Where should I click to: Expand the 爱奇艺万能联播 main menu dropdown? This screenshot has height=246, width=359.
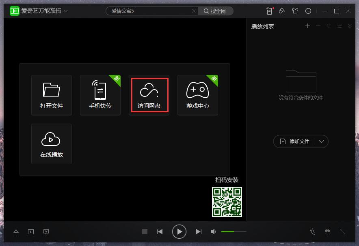coord(66,11)
